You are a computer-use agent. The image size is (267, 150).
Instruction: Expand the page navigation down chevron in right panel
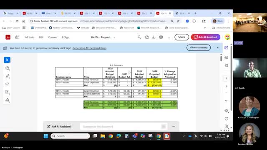pos(226,101)
